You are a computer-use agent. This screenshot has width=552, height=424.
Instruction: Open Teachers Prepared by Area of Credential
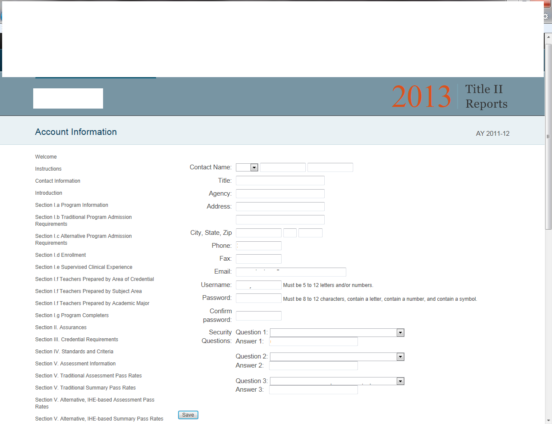point(94,279)
